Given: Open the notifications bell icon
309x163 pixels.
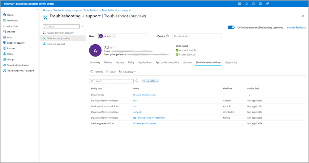Looking at the screenshot, I should 247,3.
